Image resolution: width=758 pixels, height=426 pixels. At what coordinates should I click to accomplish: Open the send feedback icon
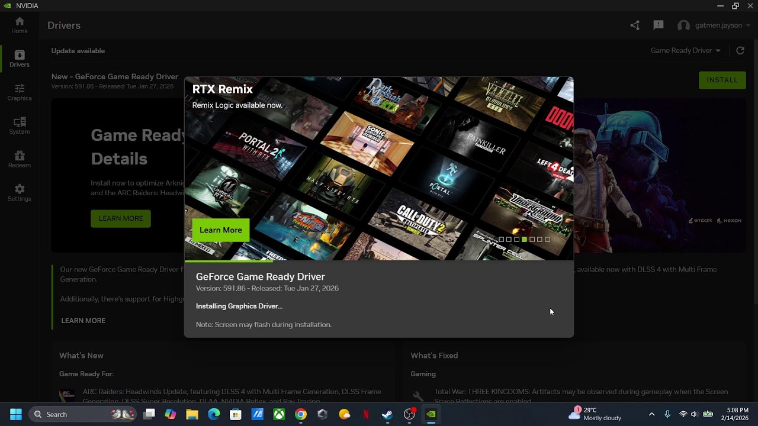tap(658, 25)
